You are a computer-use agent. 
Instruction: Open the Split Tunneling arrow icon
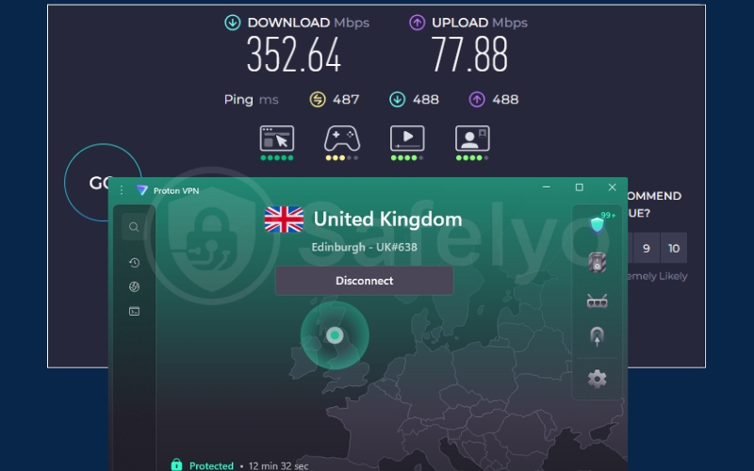pyautogui.click(x=598, y=336)
